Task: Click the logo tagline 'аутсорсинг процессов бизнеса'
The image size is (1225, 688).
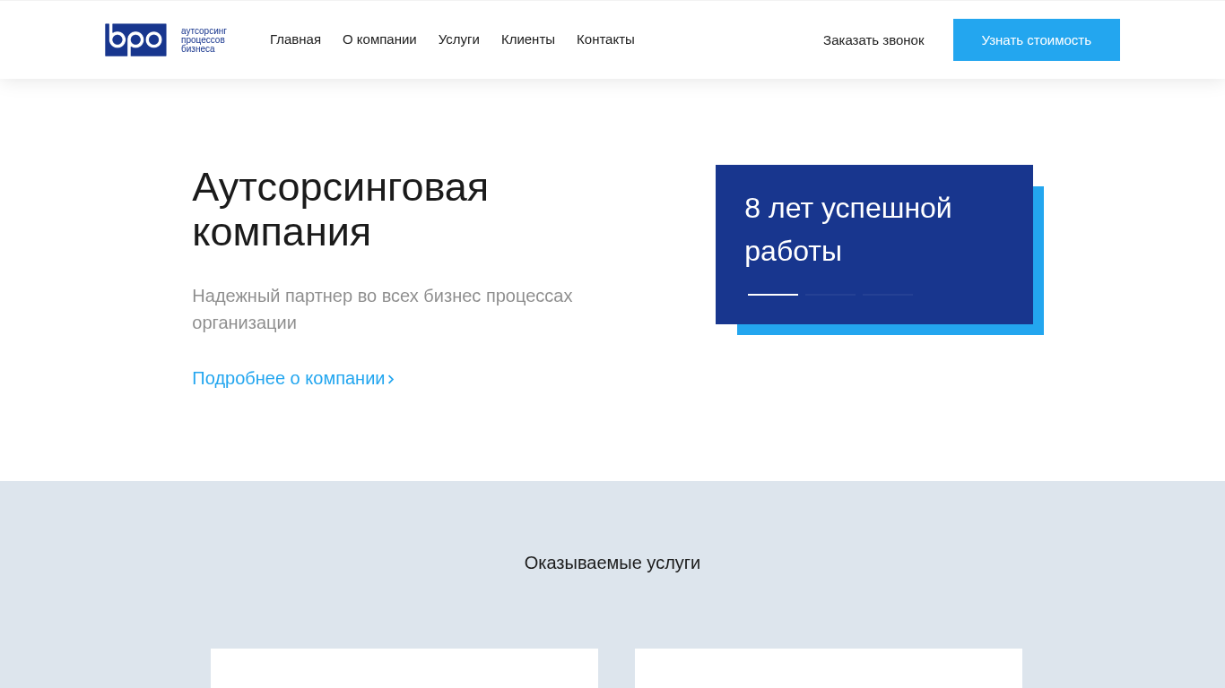Action: tap(204, 40)
